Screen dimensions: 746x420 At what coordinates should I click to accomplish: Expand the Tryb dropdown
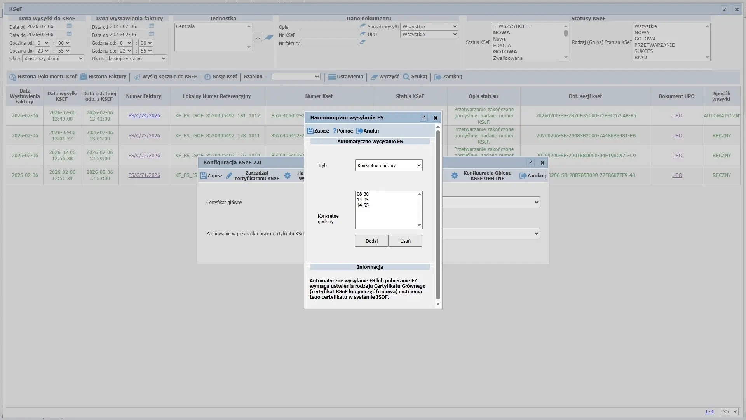click(389, 165)
